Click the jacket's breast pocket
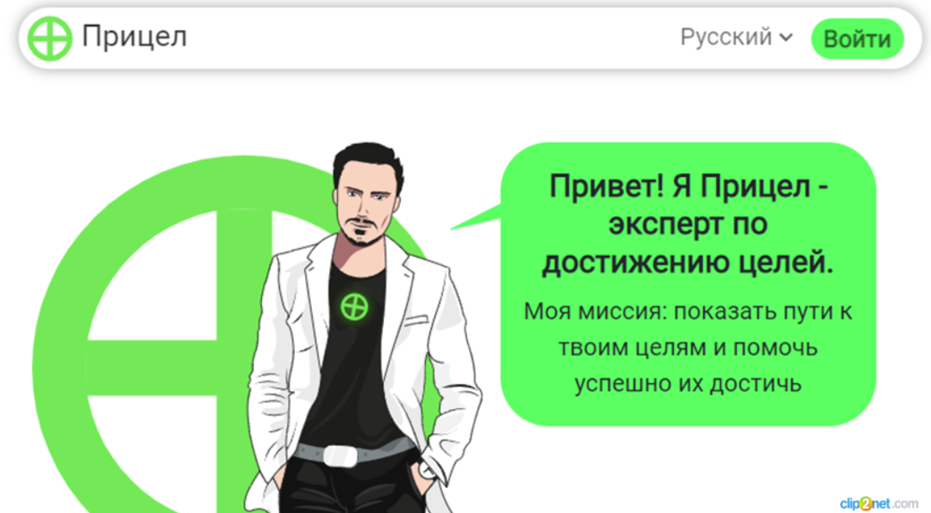 point(416,321)
